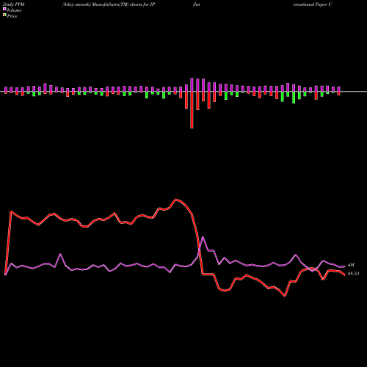
Task: Select the 'Price' legend label
Action: pyautogui.click(x=12, y=16)
